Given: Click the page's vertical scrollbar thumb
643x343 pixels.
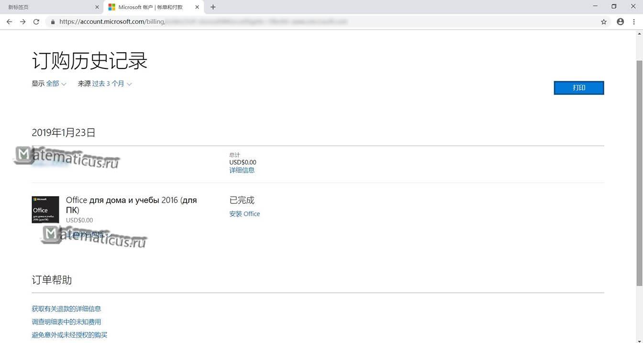Looking at the screenshot, I should pyautogui.click(x=639, y=174).
